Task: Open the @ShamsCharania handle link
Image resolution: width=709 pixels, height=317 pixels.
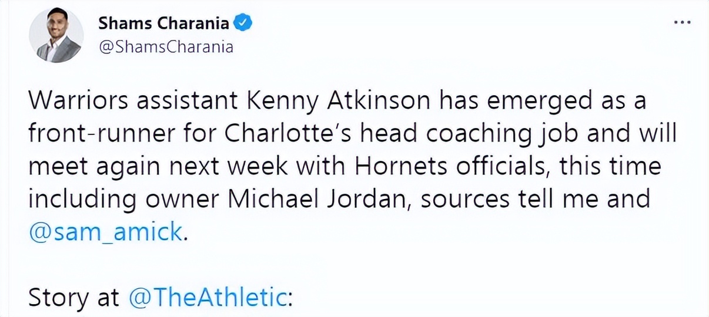Action: pyautogui.click(x=166, y=48)
